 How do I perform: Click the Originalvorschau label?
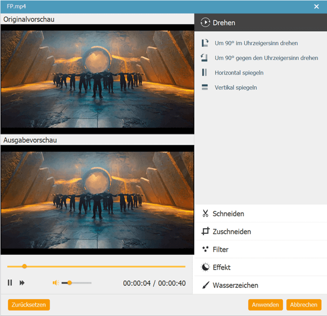click(29, 19)
